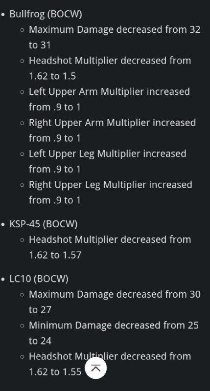Click the KSP-45 (BOCW) heading
The height and width of the screenshot is (391, 210).
pos(44,224)
